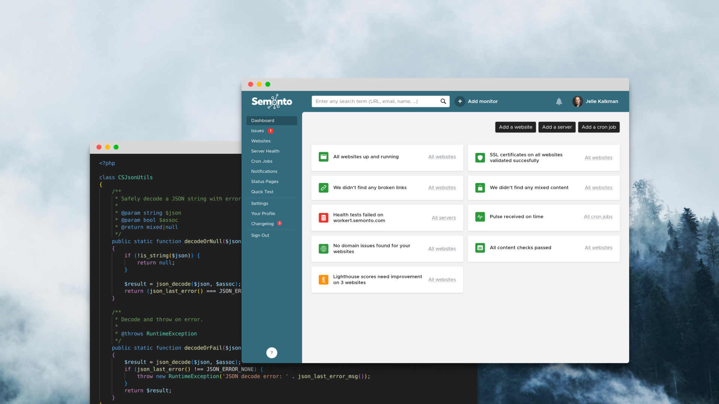Click the orange Lighthouse scores icon

(324, 279)
